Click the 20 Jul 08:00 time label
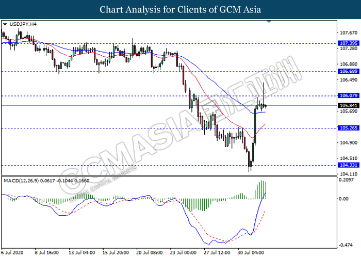This screenshot has height=258, width=361. pyautogui.click(x=150, y=253)
